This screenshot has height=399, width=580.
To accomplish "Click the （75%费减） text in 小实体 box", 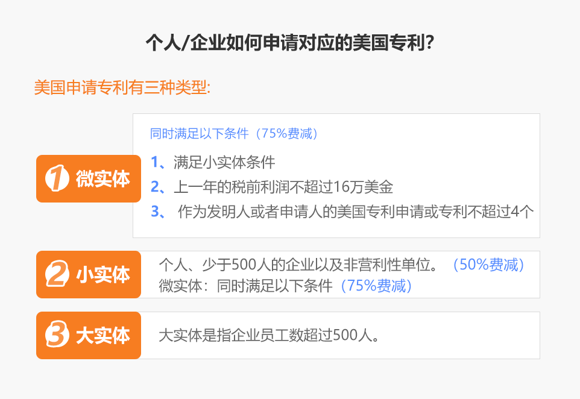I will 377,286.
